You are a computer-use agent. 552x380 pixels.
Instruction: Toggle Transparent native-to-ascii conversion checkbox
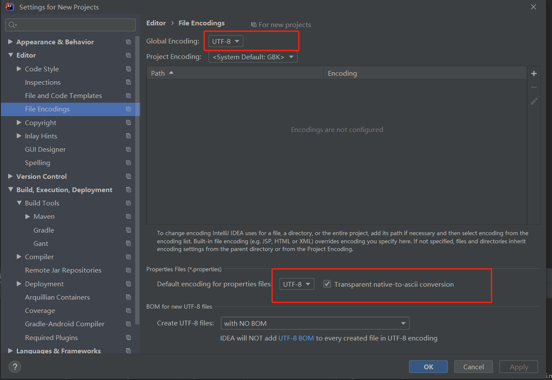(327, 284)
